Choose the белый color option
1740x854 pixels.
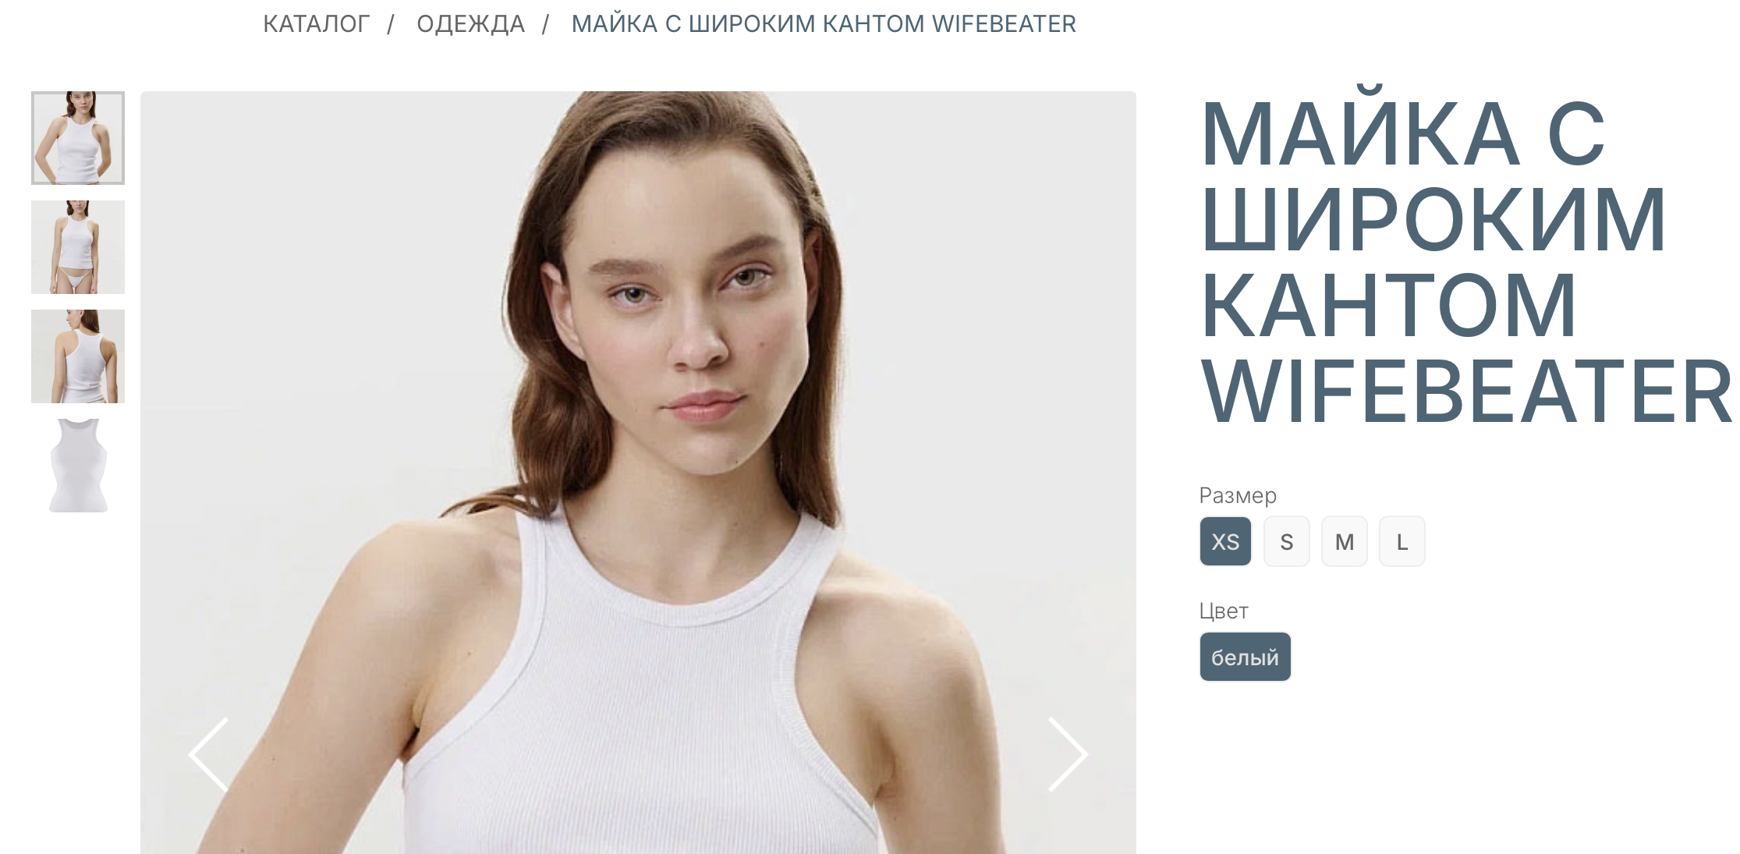(1245, 657)
